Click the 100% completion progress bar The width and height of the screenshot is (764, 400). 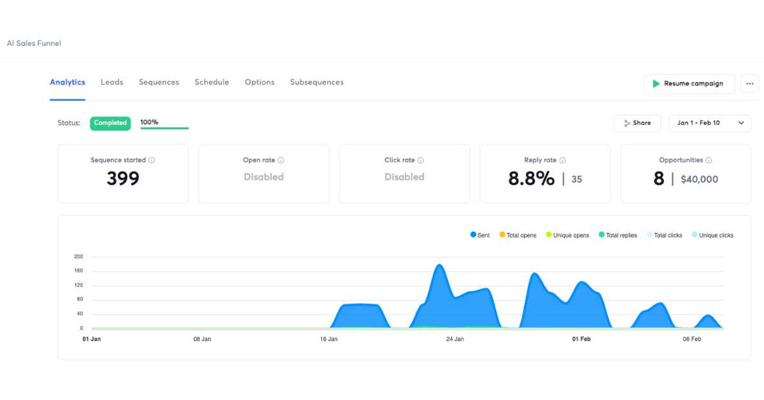[x=164, y=127]
